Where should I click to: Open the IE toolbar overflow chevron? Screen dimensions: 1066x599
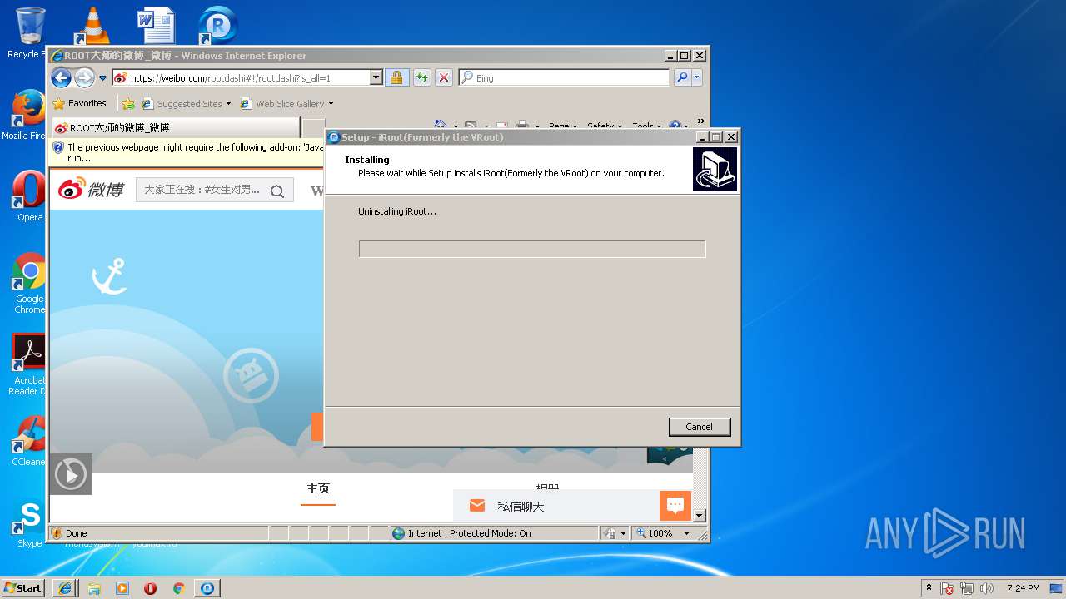click(700, 121)
